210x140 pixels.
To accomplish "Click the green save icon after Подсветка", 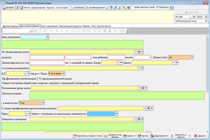I will 172,8.
